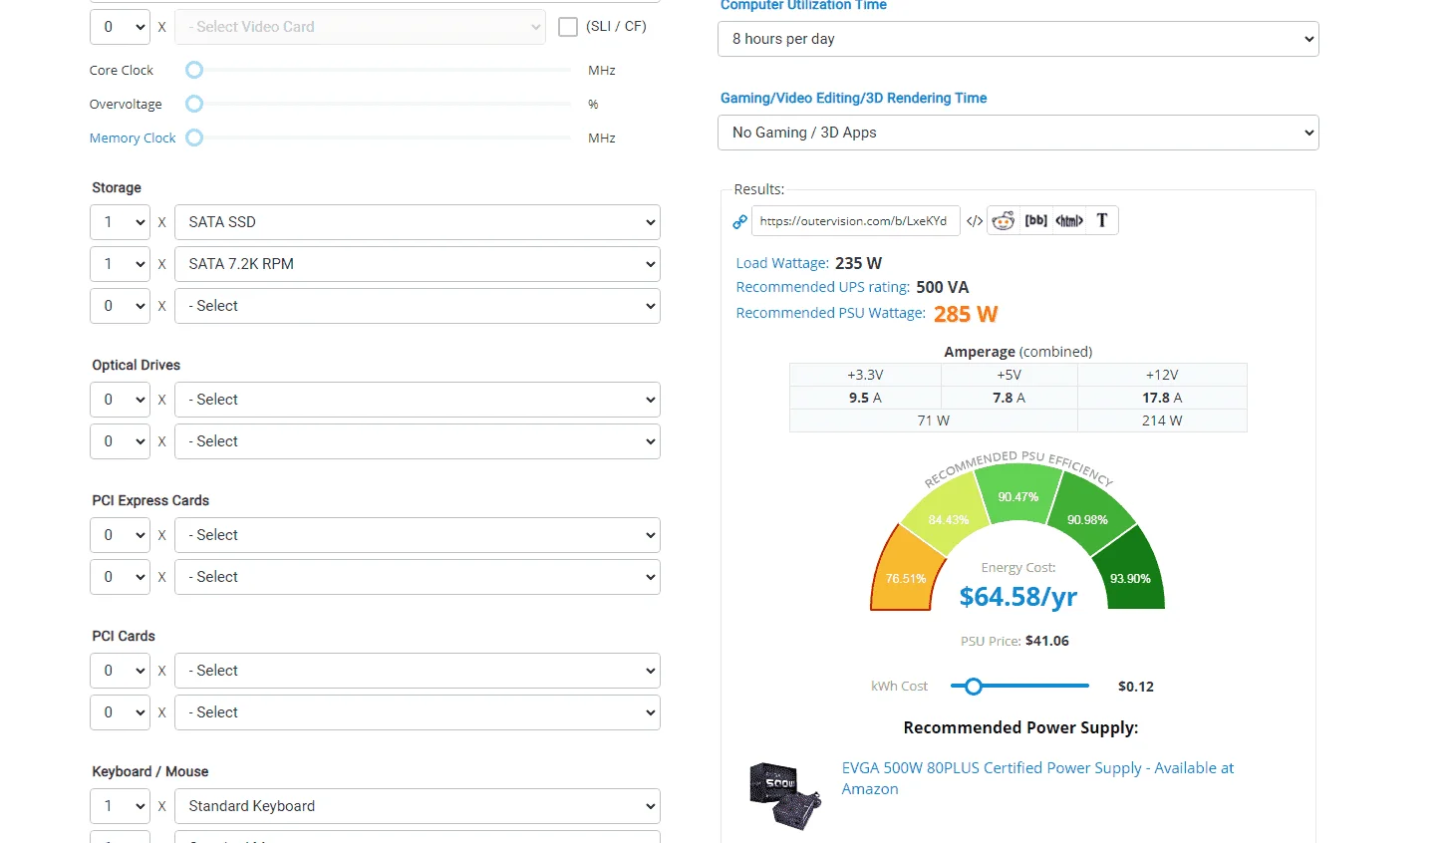Click the embed code brackets icon
The height and width of the screenshot is (843, 1448).
975,221
